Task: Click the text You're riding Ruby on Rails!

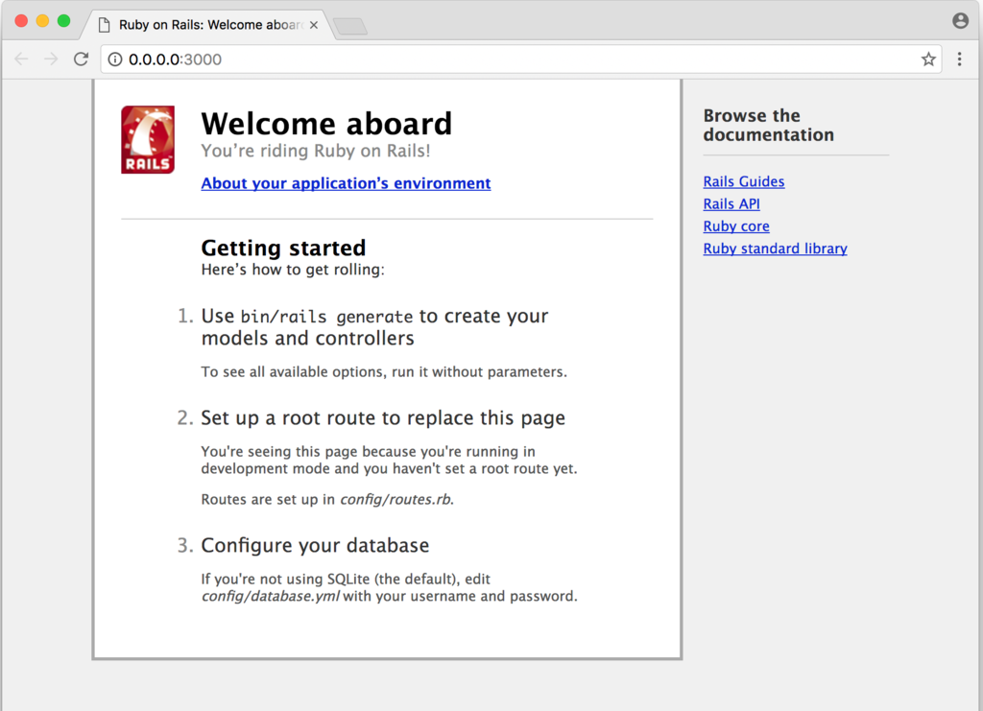Action: (315, 151)
